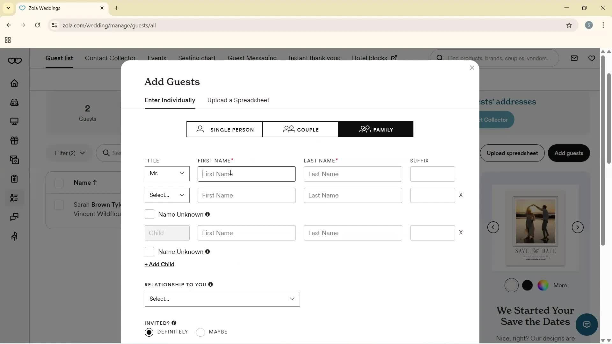
Task: Open the Seating chart section
Action: (197, 58)
